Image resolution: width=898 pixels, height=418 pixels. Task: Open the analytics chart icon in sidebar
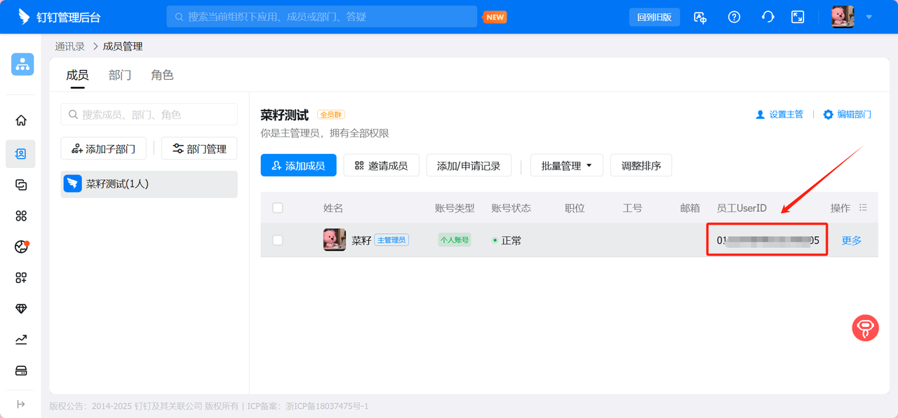[21, 340]
